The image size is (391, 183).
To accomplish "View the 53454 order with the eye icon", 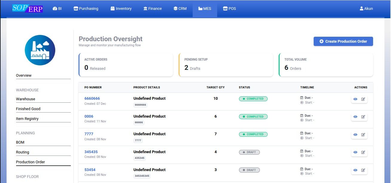I will point(355,170).
